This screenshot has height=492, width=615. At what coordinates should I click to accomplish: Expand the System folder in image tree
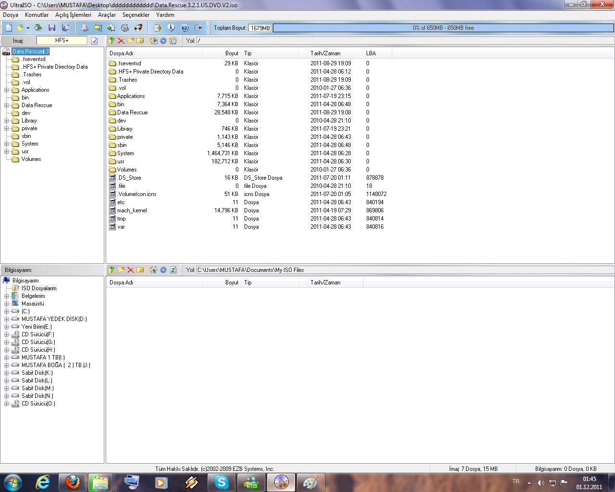[7, 144]
